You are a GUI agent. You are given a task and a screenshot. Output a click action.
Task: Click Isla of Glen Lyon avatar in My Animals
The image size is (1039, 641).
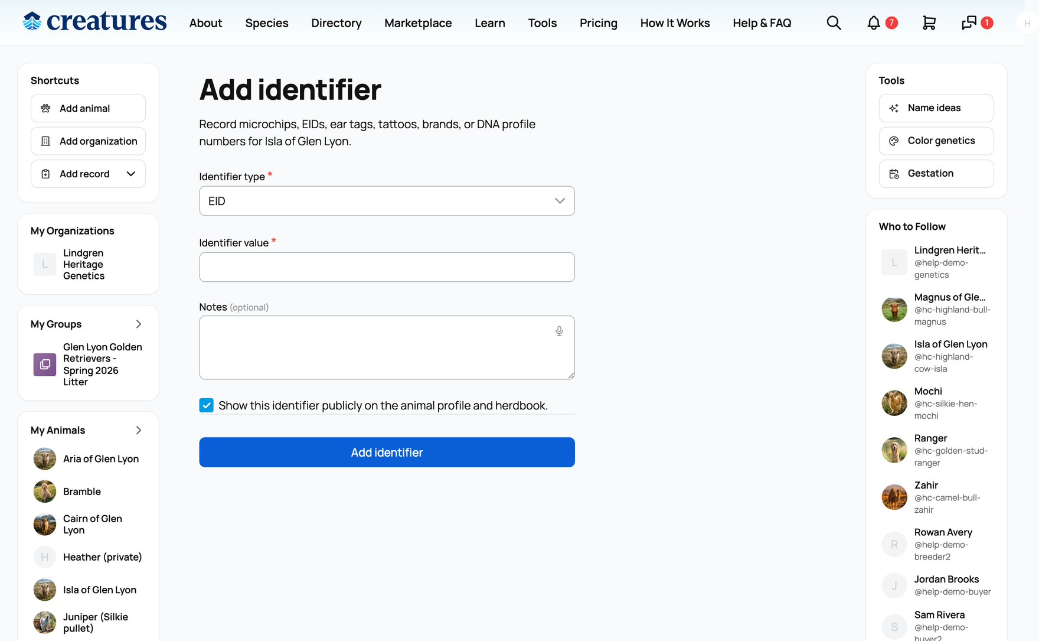[x=45, y=590]
